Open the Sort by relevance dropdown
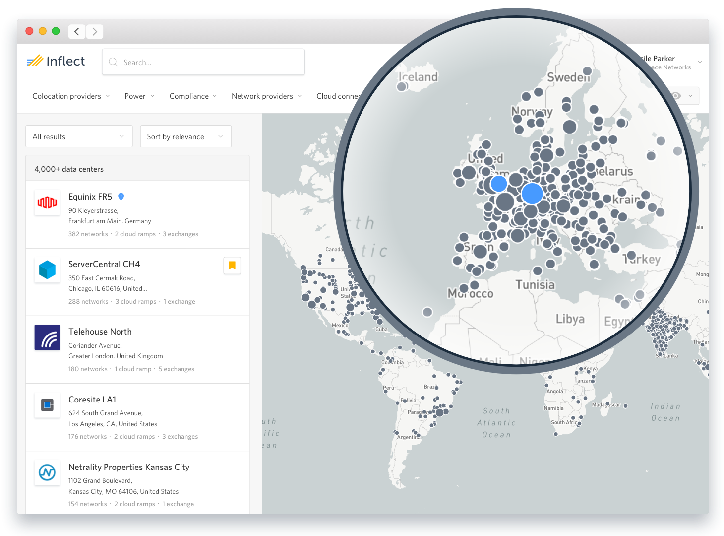Screen dimensions: 724x536 click(186, 136)
